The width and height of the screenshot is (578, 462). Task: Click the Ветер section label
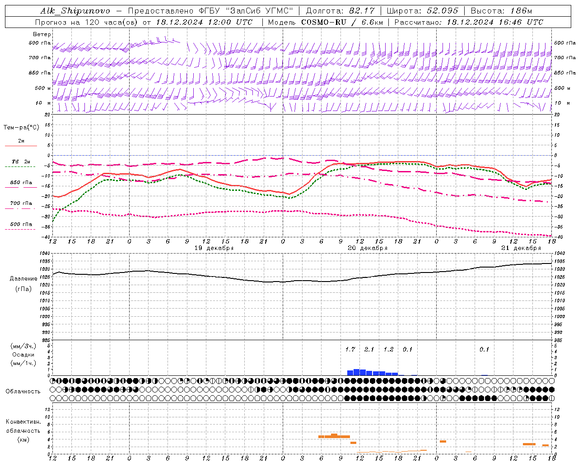(42, 34)
